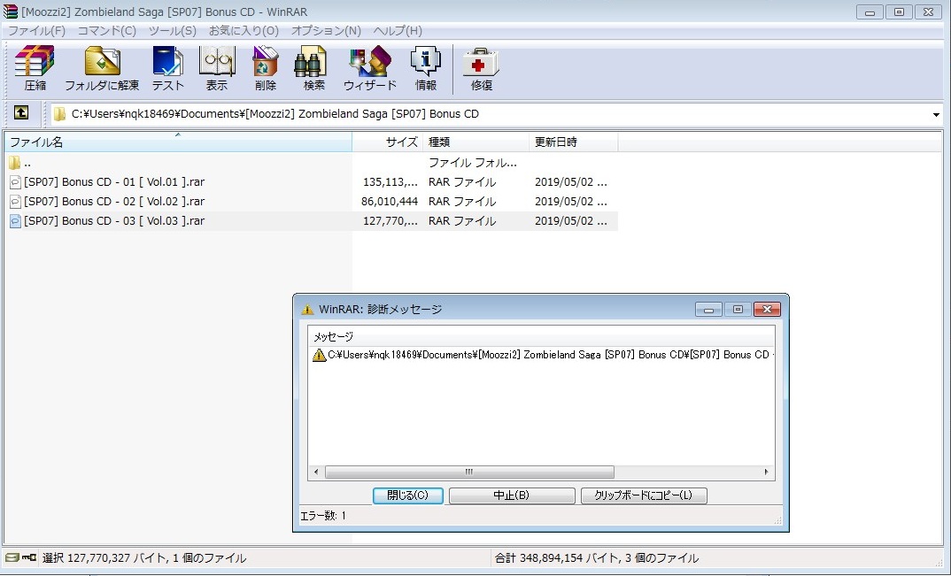The height and width of the screenshot is (576, 951).
Task: Open the ファイル(F) menu
Action: [36, 30]
